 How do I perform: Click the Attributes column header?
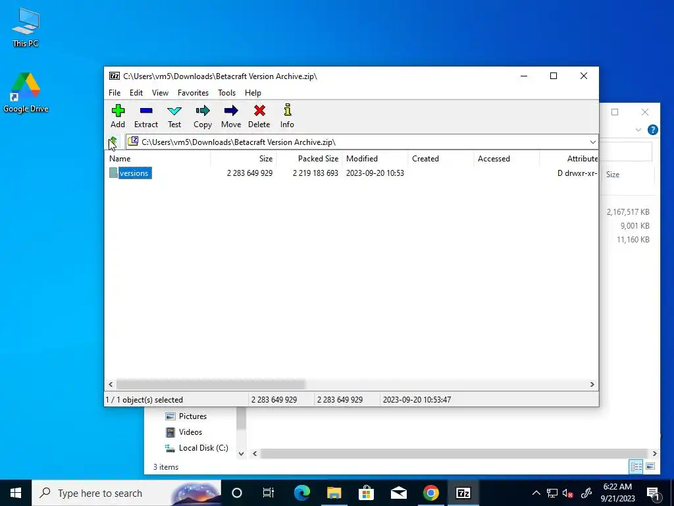[569, 159]
